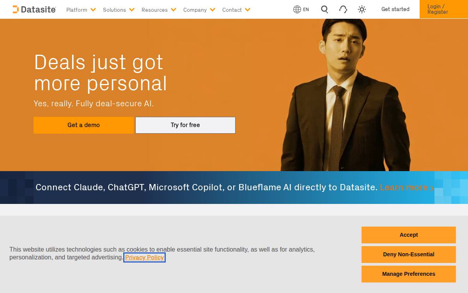Open the language selector globe EN
The height and width of the screenshot is (293, 468).
point(301,9)
